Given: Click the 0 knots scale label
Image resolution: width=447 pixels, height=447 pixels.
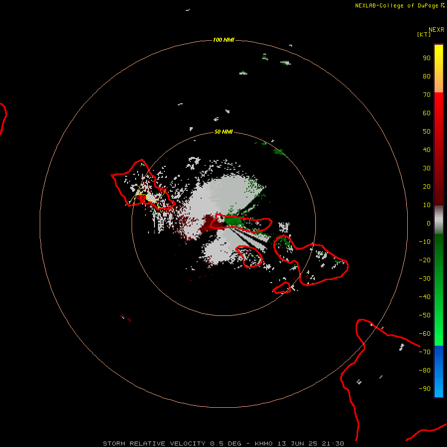Looking at the screenshot, I should click(429, 223).
